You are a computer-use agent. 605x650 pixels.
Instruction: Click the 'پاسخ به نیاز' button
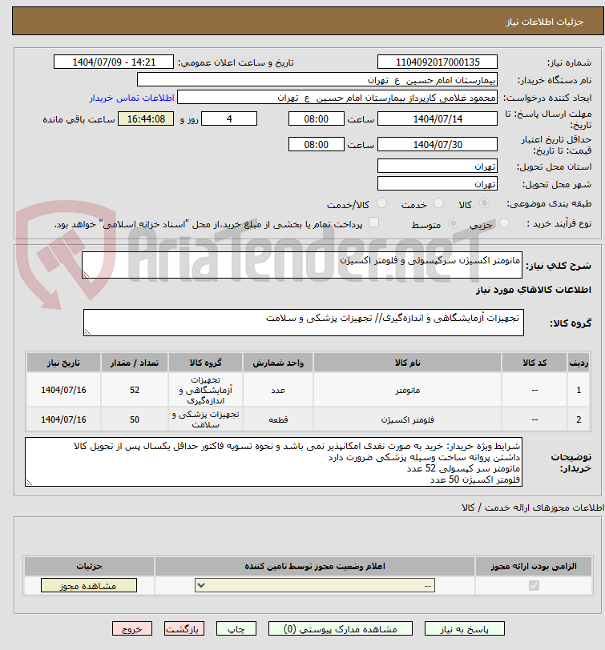[464, 629]
